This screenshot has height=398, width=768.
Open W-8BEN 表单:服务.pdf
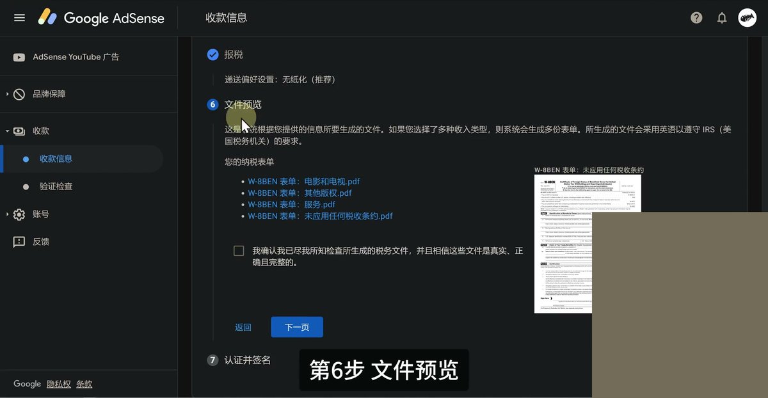(x=291, y=205)
